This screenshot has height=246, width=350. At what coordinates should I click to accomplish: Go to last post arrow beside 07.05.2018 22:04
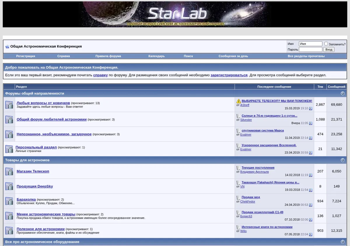tap(311, 234)
